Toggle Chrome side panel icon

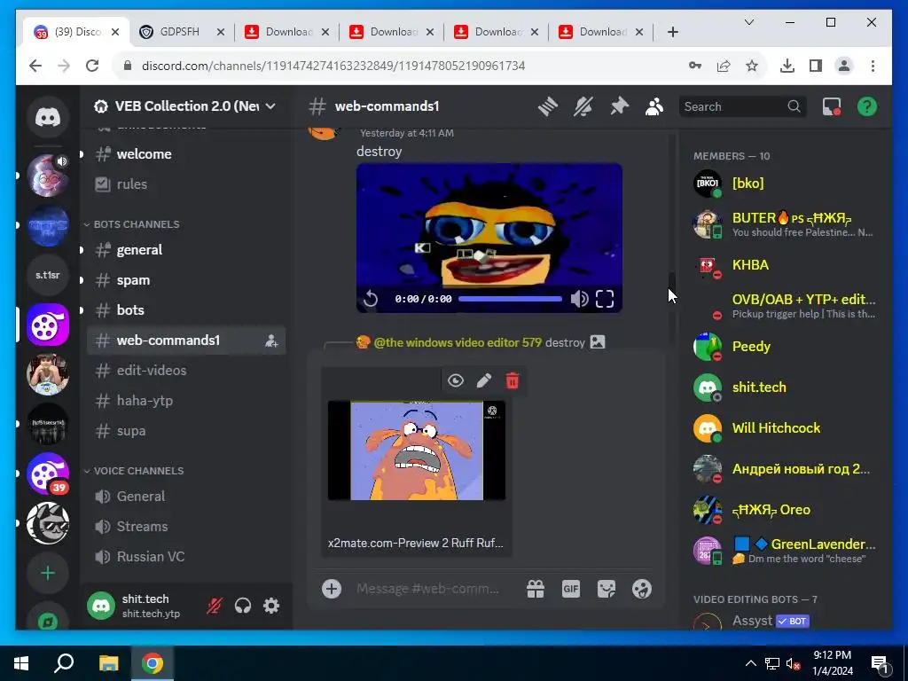pos(816,66)
